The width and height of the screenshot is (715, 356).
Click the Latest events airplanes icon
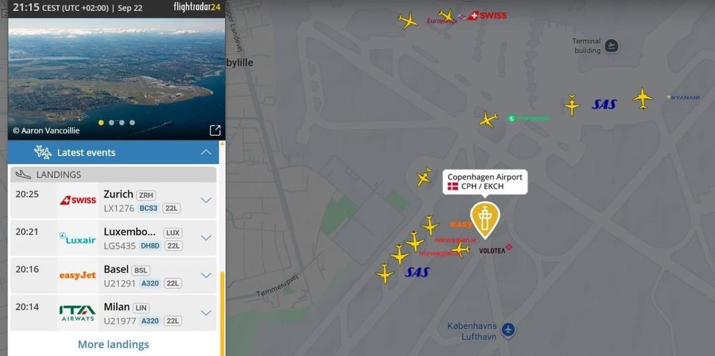43,152
